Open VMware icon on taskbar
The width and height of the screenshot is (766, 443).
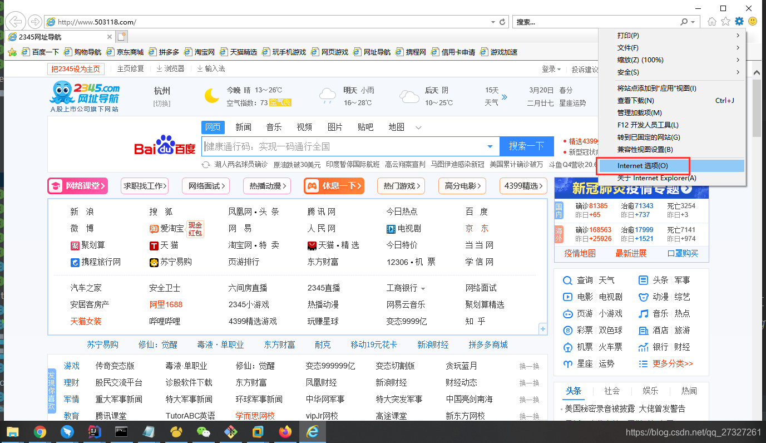point(258,431)
